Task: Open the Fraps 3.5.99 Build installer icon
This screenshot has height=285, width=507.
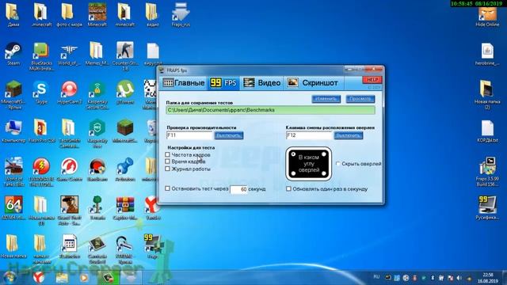Action: pos(487,172)
